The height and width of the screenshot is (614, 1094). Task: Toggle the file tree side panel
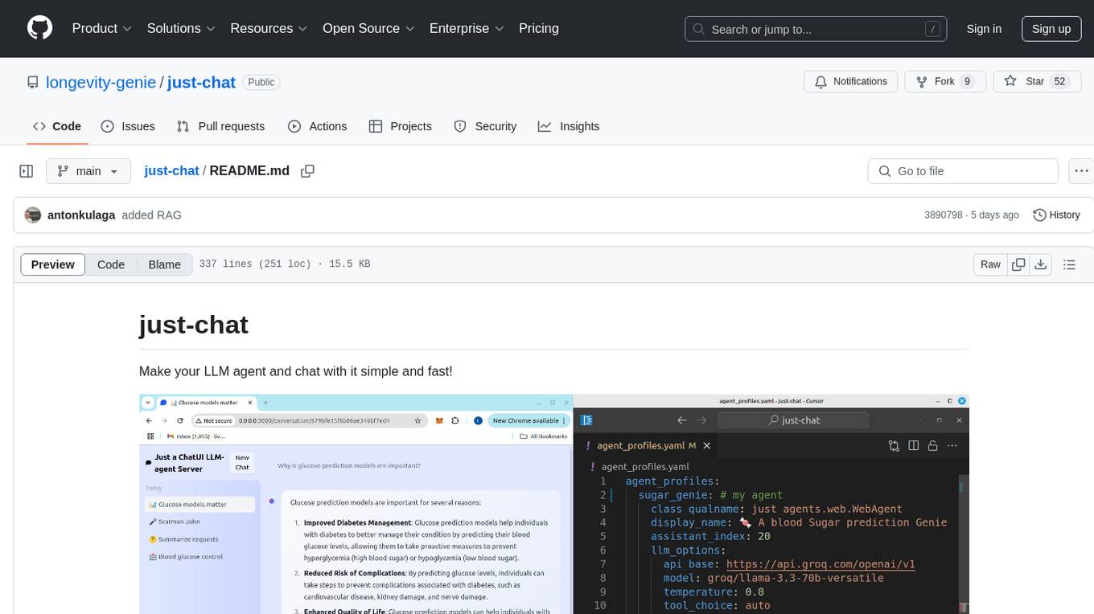(26, 171)
